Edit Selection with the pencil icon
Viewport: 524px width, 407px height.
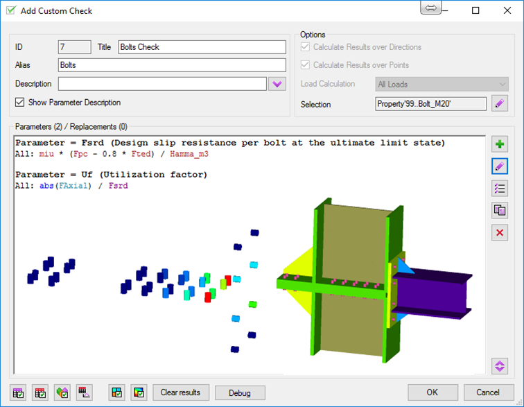coord(500,103)
